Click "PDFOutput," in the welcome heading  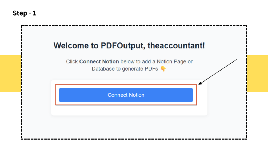[123, 46]
